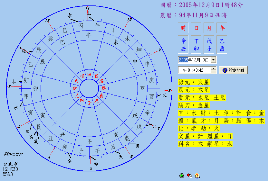The width and height of the screenshot is (268, 181).
Task: Click the 文星:計 魁星:日 highlighted line
Action: [205, 136]
